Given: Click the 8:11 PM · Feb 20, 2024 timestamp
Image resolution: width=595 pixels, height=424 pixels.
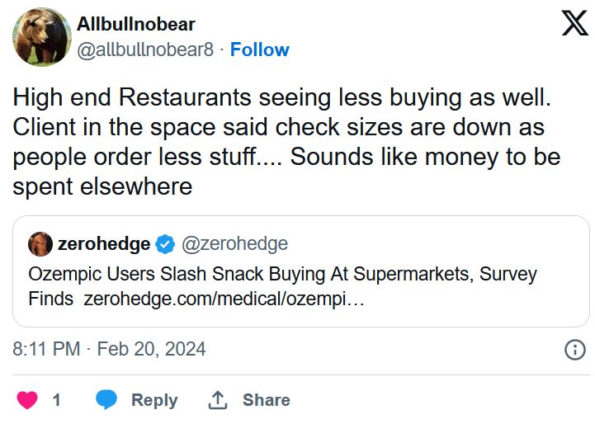Looking at the screenshot, I should point(110,349).
